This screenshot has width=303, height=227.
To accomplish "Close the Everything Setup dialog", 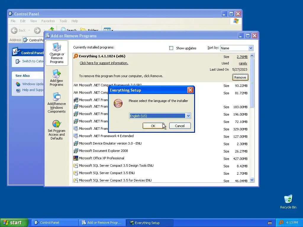I will pos(190,90).
